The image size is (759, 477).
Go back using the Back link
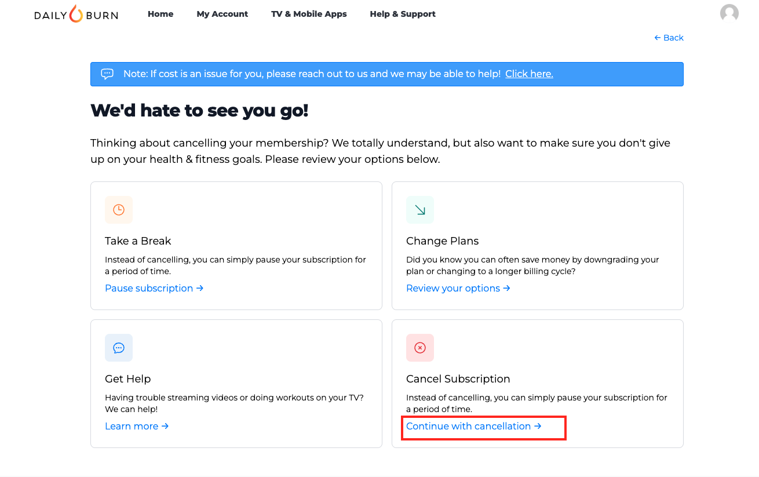669,38
